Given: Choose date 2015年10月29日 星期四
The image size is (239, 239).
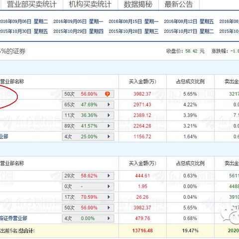Looking at the screenshot, I should tap(78, 31).
